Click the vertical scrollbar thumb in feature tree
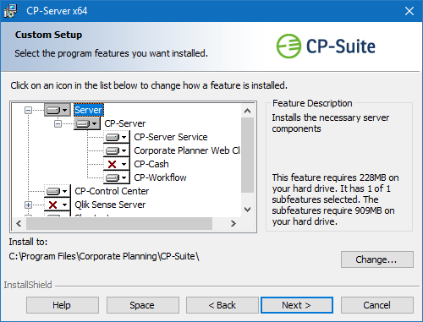Image resolution: width=423 pixels, height=322 pixels. [x=248, y=155]
